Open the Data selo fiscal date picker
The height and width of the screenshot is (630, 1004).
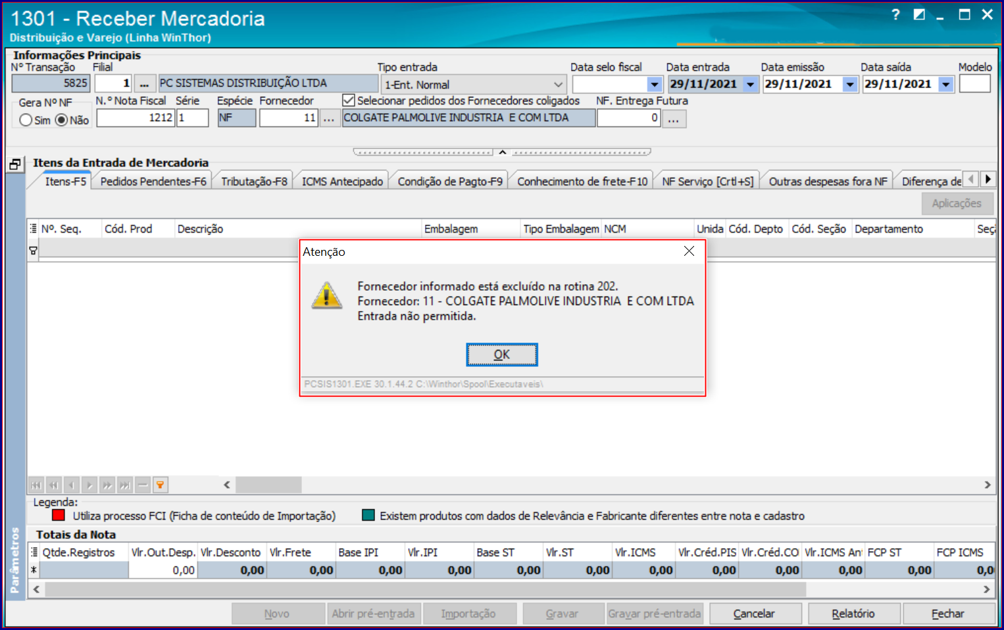click(x=654, y=84)
